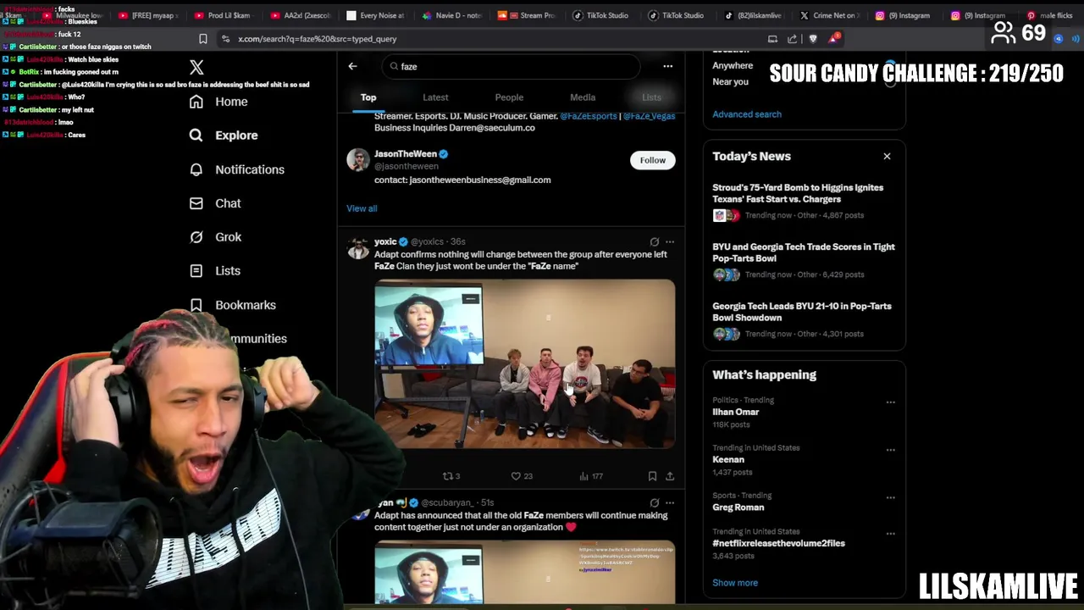The image size is (1084, 610).
Task: Open video thumbnail in scubaryan_ post
Action: (525, 572)
